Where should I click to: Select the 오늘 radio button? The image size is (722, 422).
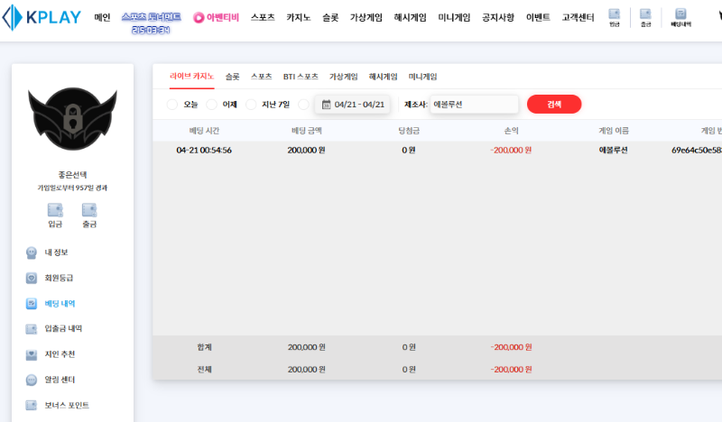(x=172, y=105)
